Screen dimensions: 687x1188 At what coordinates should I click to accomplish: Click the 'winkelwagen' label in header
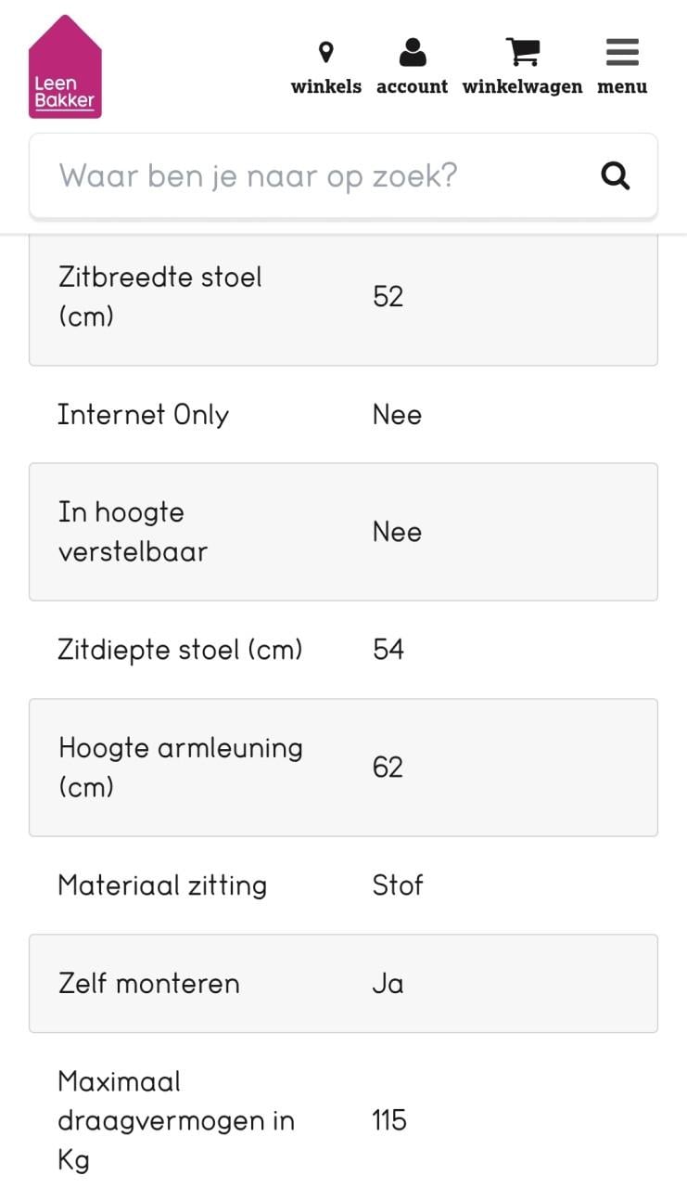pos(523,87)
